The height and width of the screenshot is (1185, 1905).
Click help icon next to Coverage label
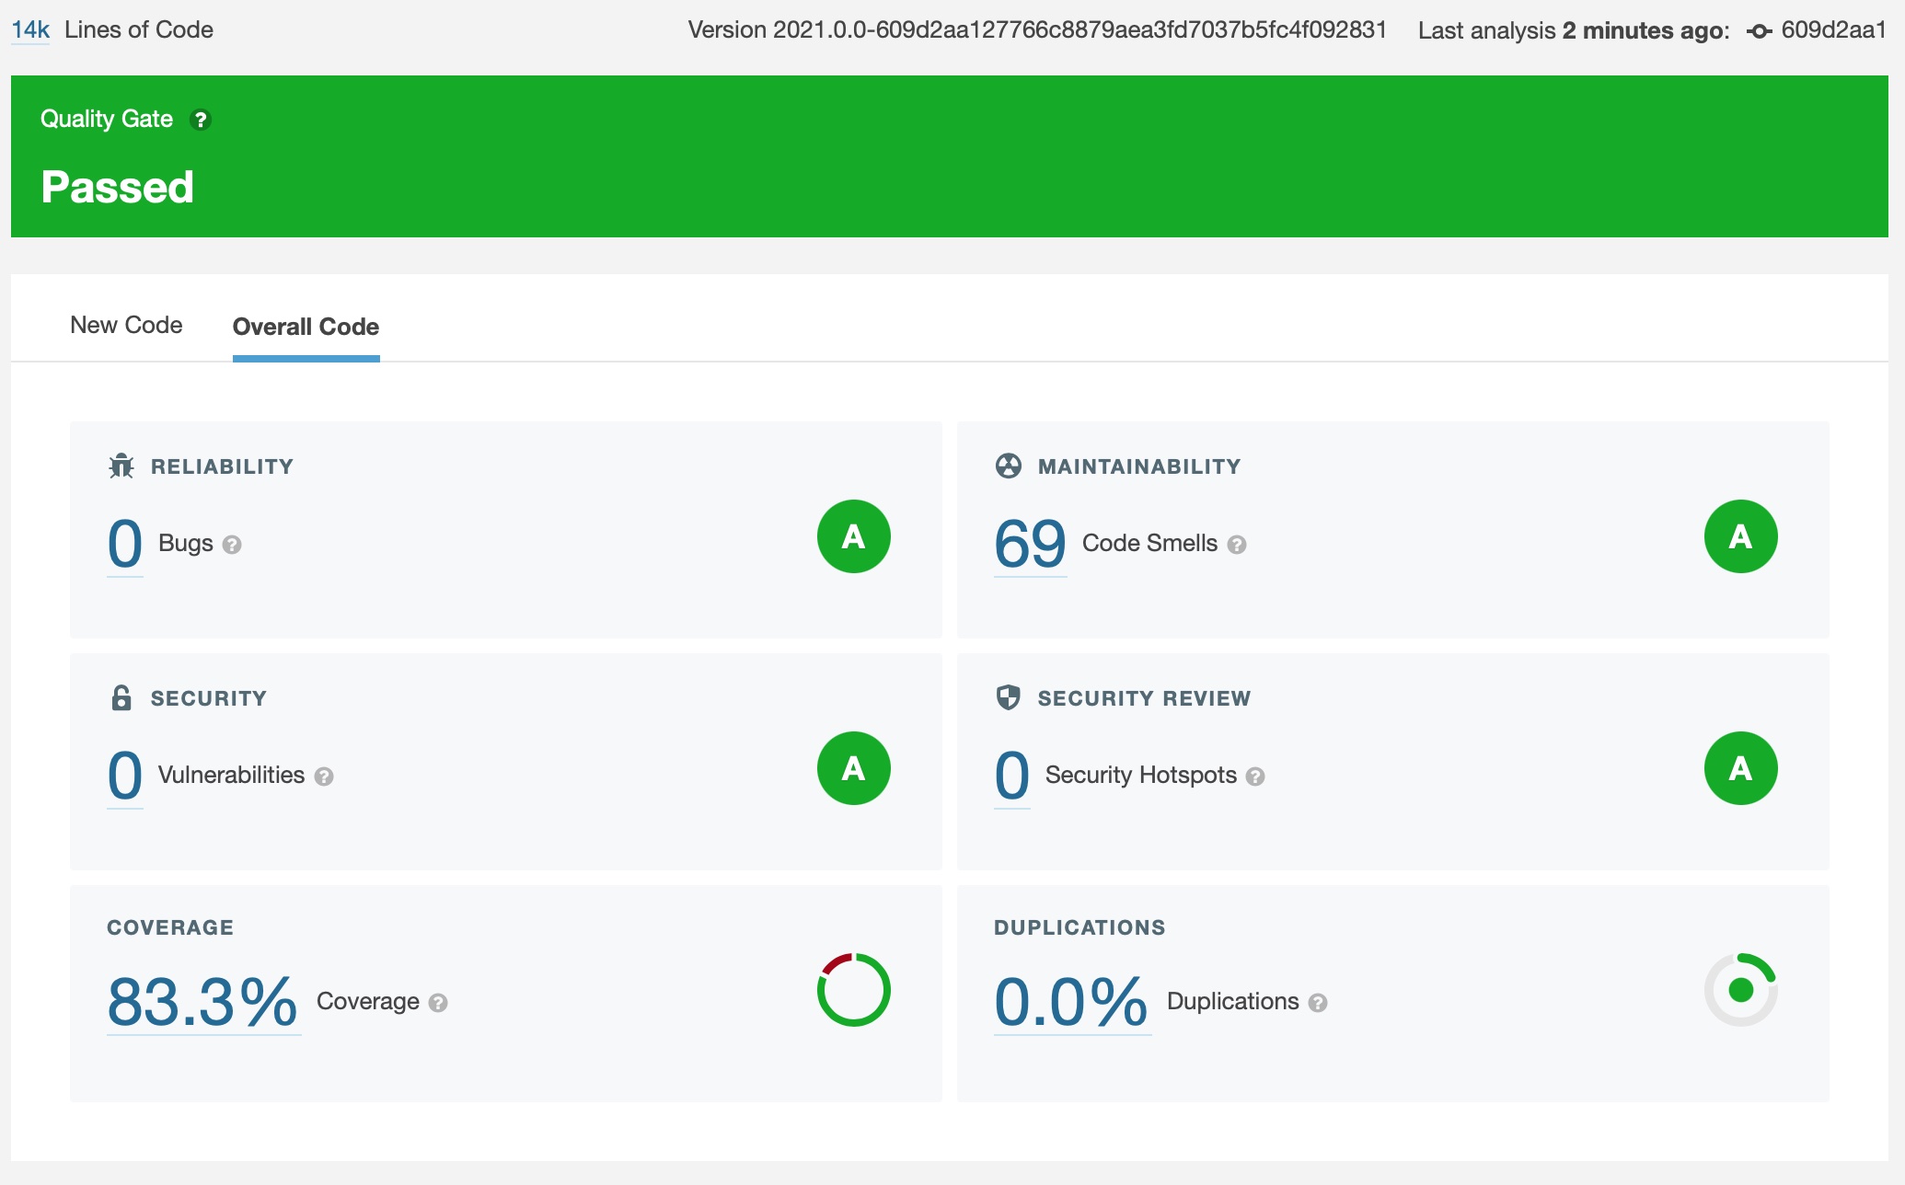pyautogui.click(x=438, y=1003)
